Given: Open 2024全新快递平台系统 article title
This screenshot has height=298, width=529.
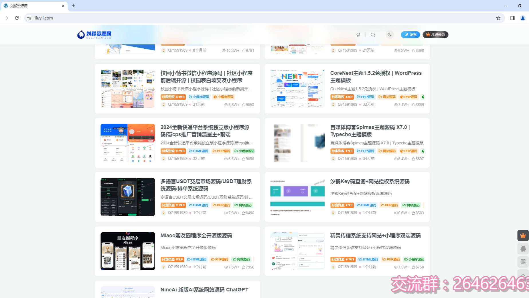Looking at the screenshot, I should click(205, 131).
